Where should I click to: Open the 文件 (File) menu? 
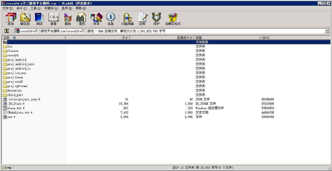(x=8, y=8)
